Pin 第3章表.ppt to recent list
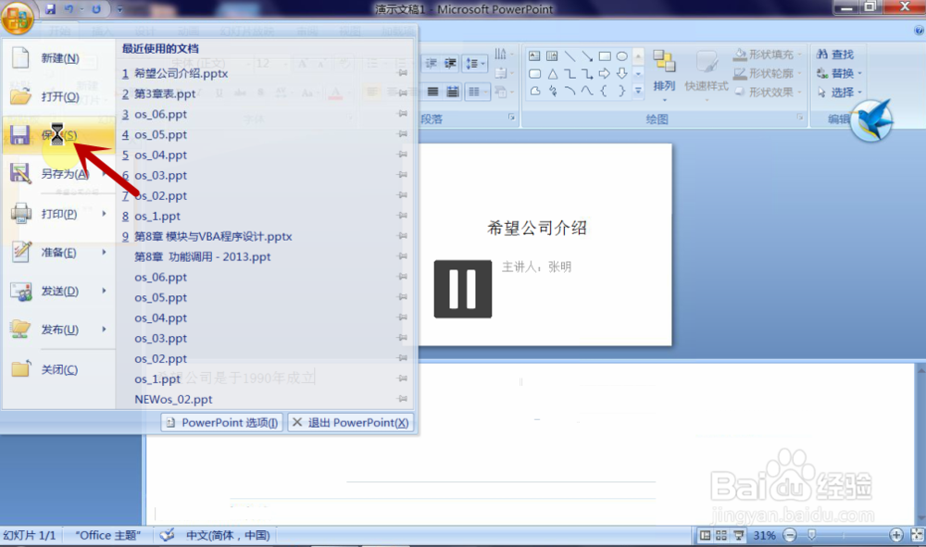Screen dimensions: 926x547 (402, 93)
